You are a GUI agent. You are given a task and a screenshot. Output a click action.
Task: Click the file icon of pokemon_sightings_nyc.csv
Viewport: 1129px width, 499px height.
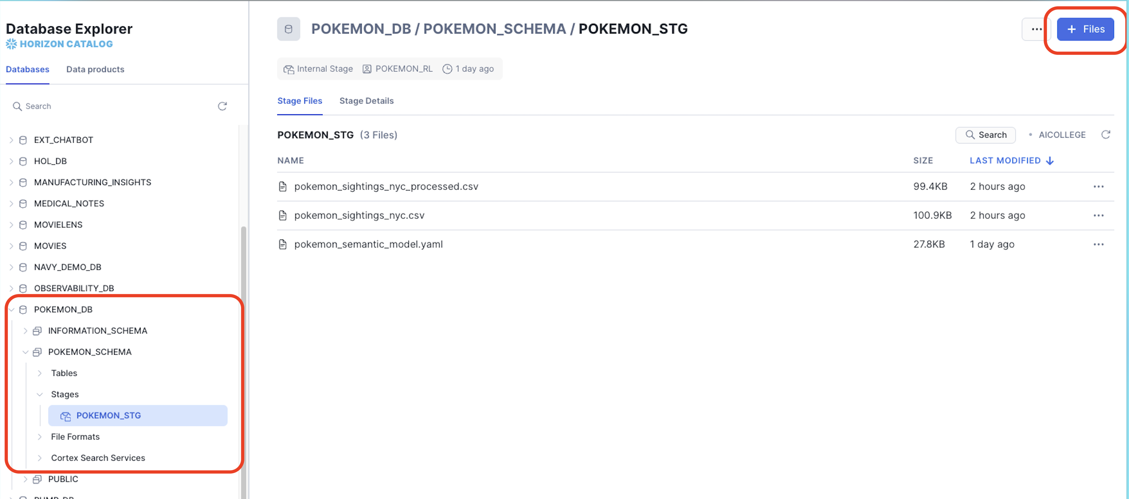(x=283, y=215)
